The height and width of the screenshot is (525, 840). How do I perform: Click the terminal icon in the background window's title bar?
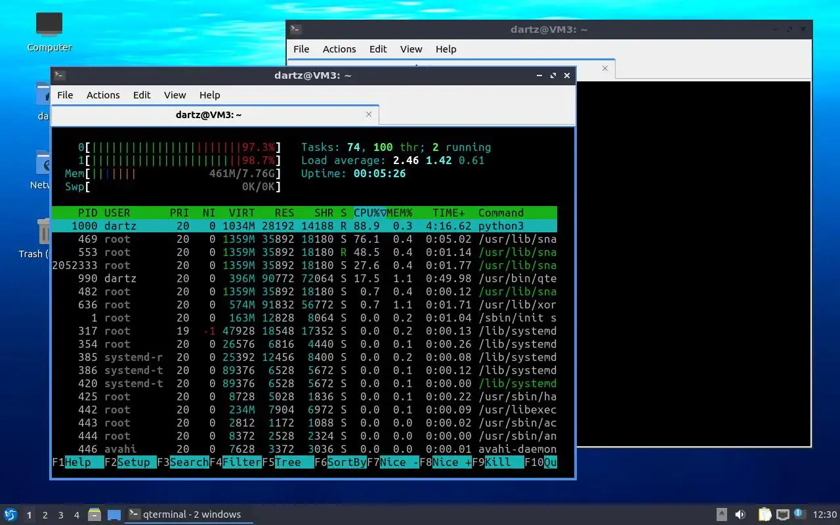point(295,29)
